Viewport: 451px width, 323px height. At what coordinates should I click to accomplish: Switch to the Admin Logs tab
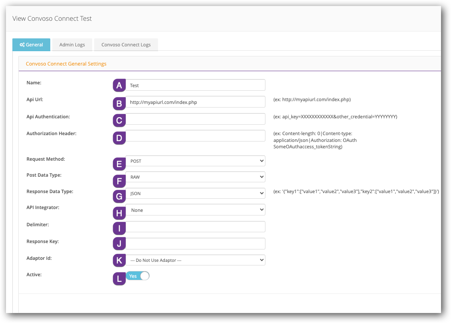72,45
